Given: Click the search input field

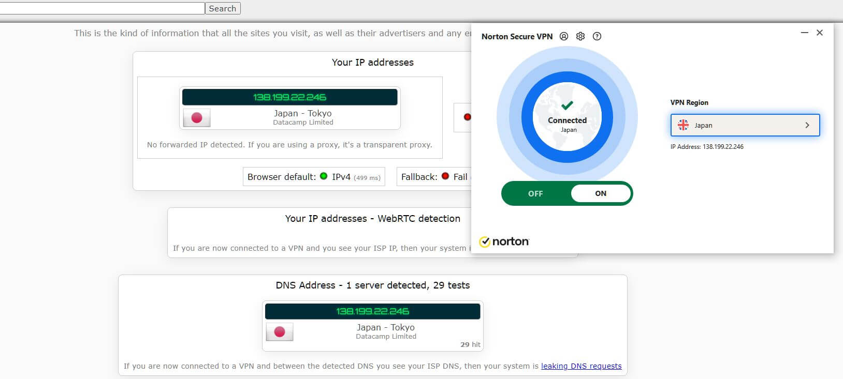Looking at the screenshot, I should coord(102,8).
